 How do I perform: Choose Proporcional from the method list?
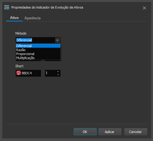38,54
